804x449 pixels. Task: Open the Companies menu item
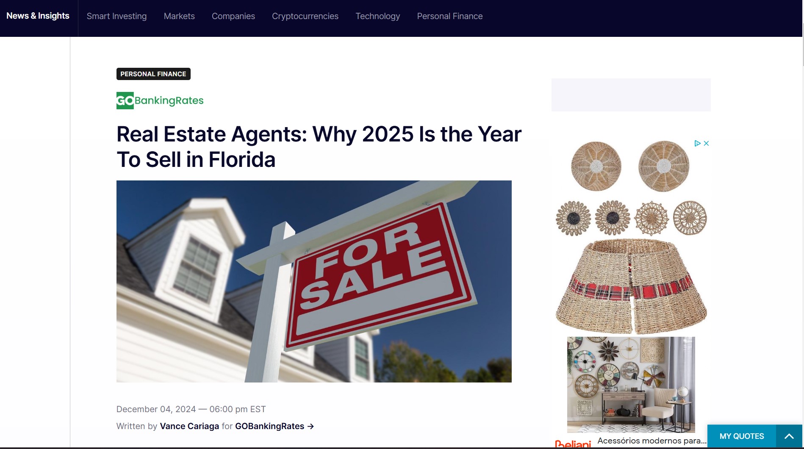click(233, 16)
